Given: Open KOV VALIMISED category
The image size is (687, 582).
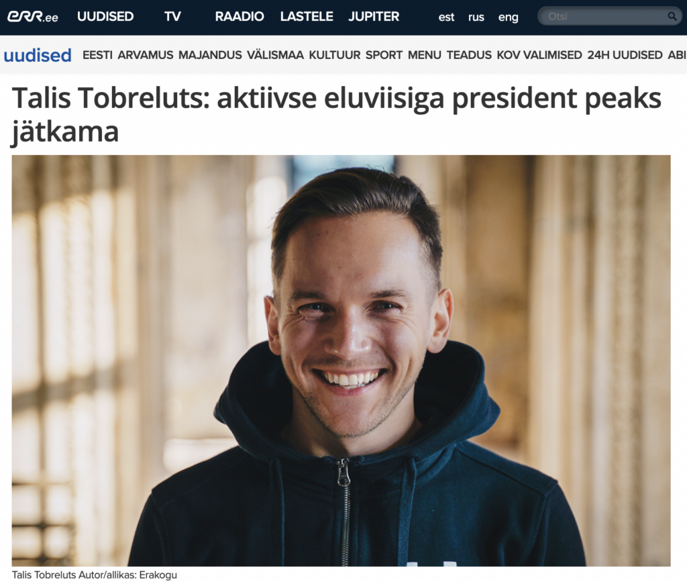Looking at the screenshot, I should point(539,55).
